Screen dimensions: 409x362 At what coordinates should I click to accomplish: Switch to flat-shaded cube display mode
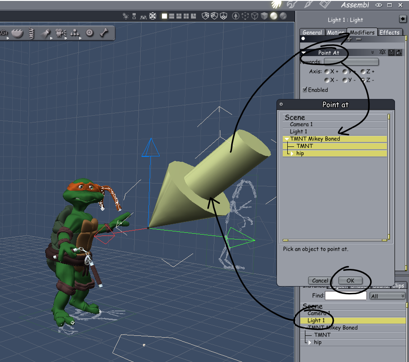264,16
